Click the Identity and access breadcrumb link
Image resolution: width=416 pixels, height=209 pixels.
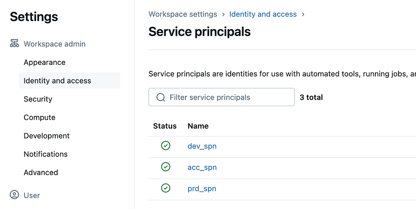click(263, 14)
